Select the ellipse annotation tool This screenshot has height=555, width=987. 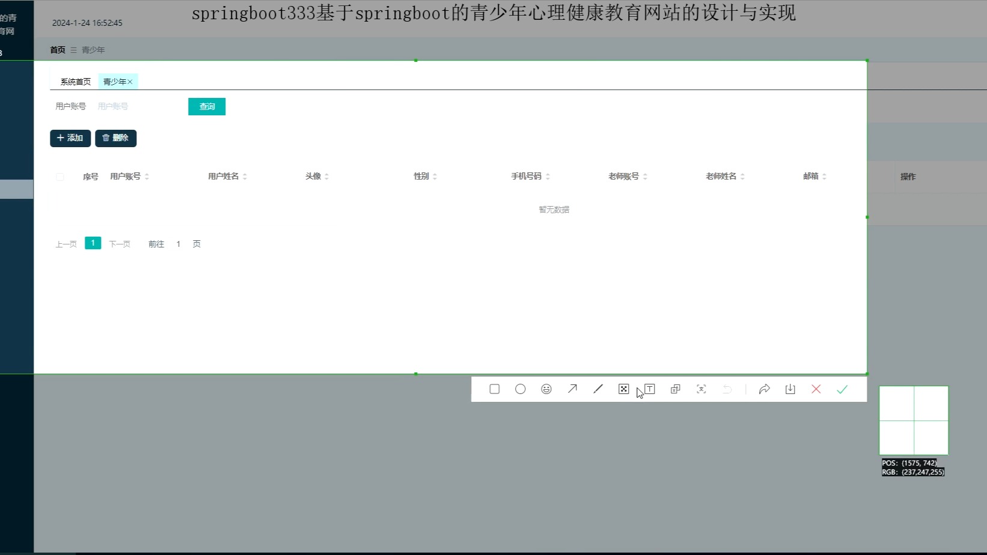pos(521,389)
